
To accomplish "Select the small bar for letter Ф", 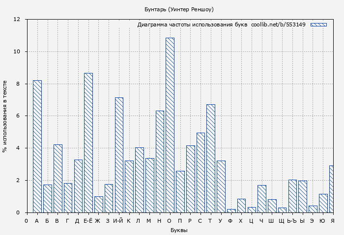I will (231, 211).
